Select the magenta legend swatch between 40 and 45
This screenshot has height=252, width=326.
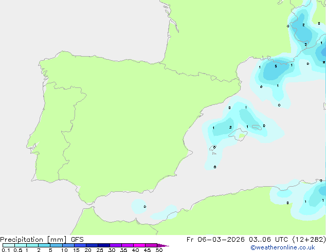[x=139, y=245]
